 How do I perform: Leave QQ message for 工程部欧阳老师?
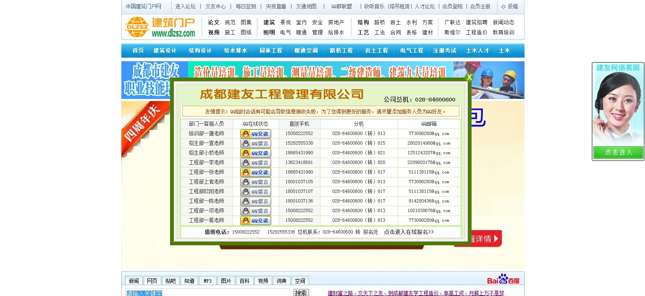click(255, 191)
